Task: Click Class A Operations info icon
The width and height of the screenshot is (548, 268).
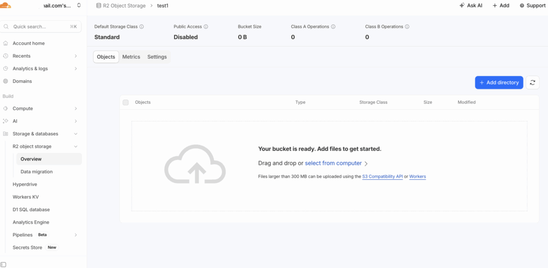Action: 333,26
